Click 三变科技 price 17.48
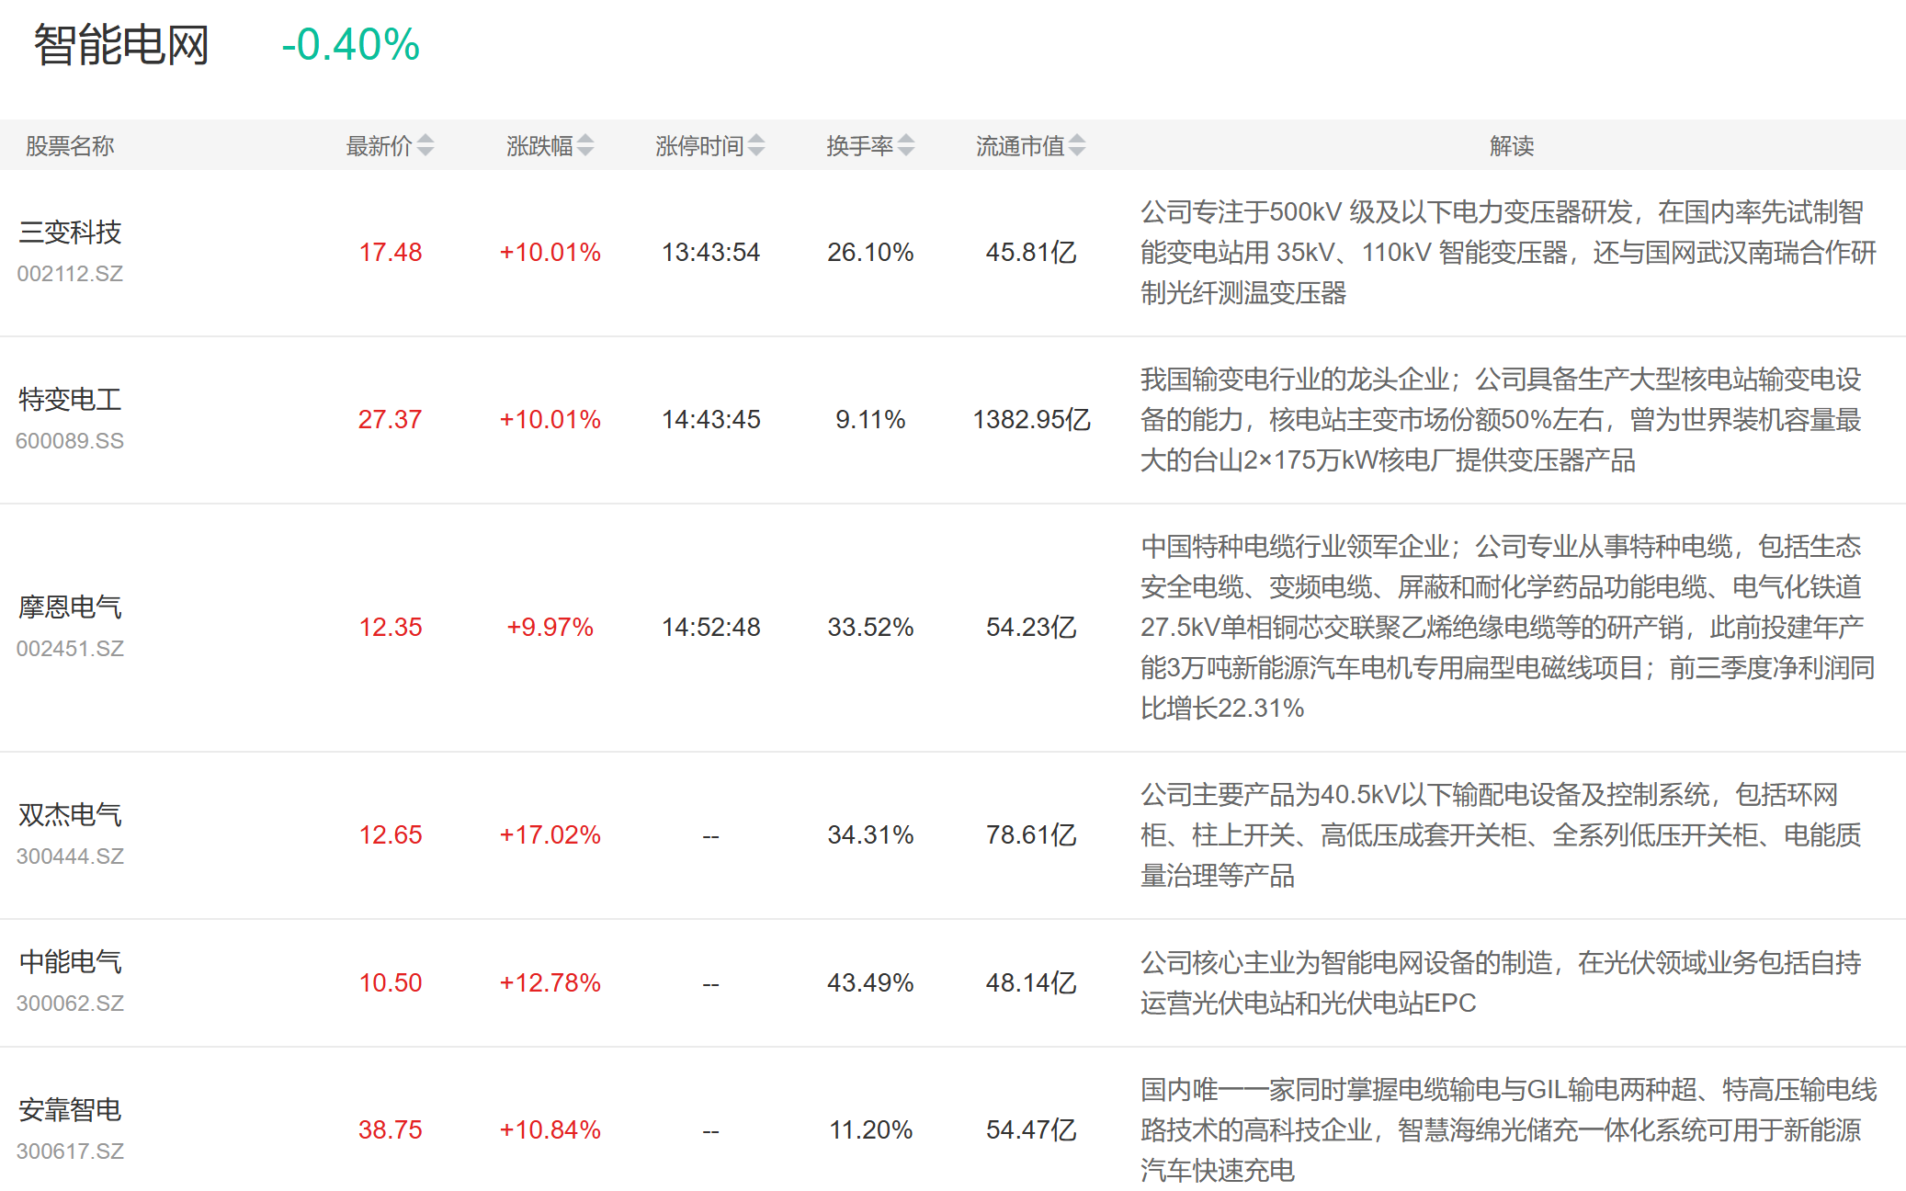The width and height of the screenshot is (1906, 1191). click(390, 253)
